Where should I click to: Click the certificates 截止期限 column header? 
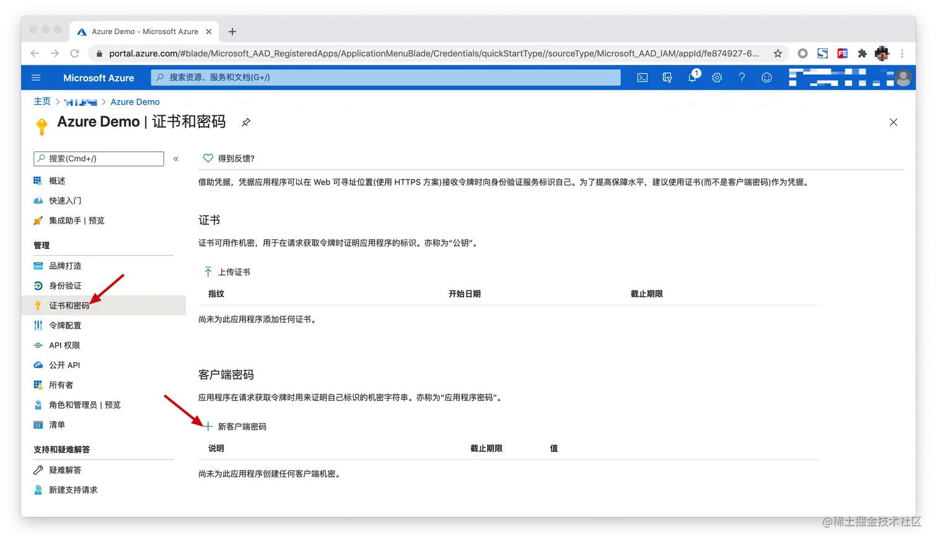[x=647, y=294]
